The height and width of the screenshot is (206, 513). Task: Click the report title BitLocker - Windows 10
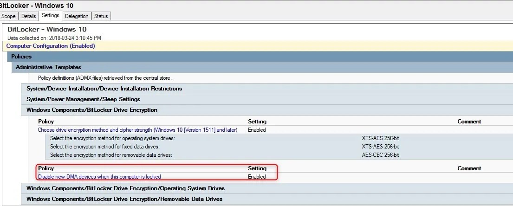tap(47, 29)
